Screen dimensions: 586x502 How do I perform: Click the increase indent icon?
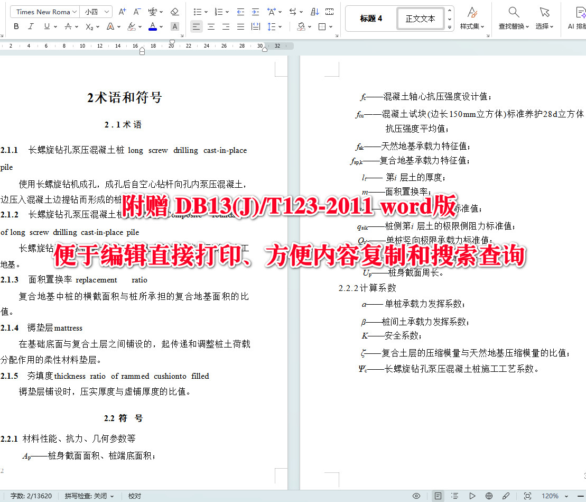pos(255,12)
